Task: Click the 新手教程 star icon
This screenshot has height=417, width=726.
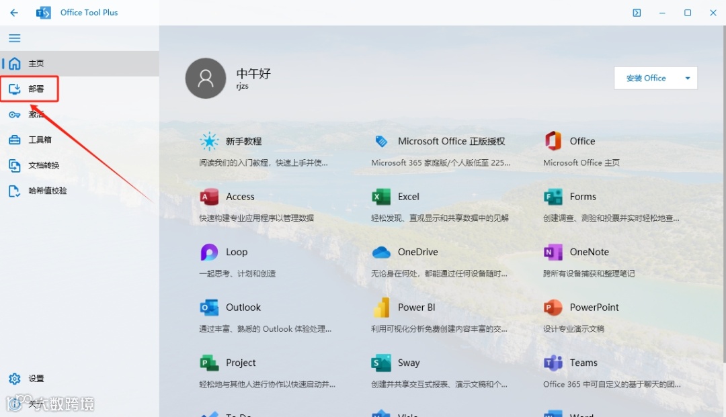Action: (209, 141)
